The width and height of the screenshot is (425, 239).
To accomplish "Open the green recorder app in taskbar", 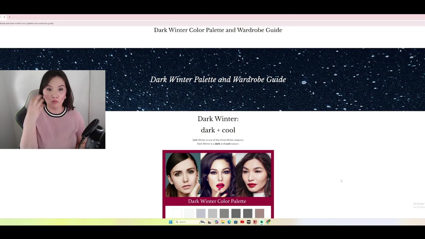I will pyautogui.click(x=262, y=222).
